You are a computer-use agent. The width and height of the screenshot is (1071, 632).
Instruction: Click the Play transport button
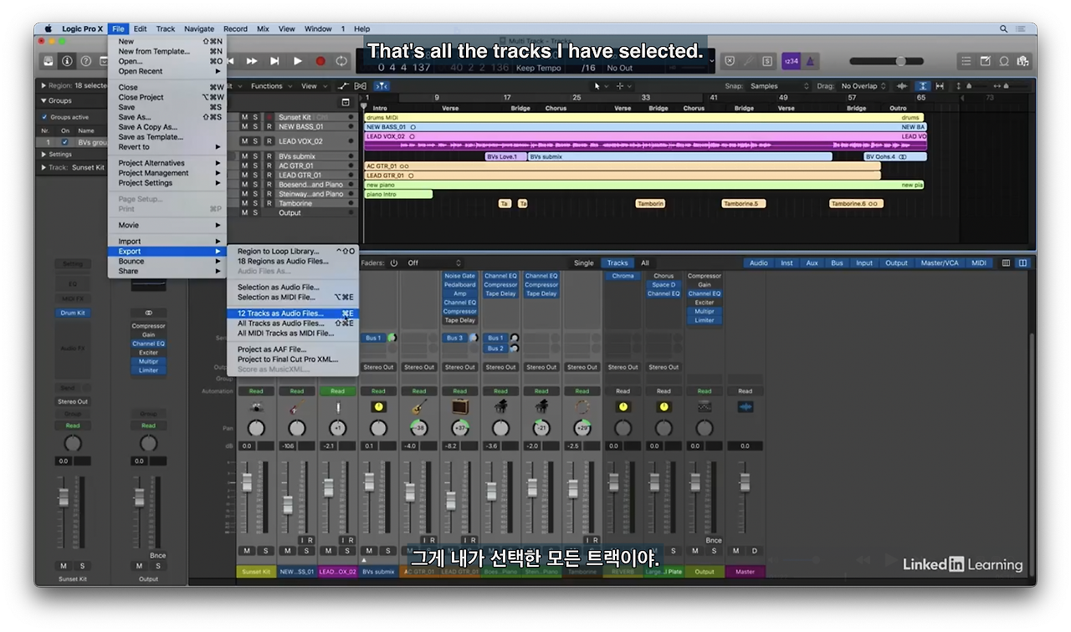[x=297, y=61]
